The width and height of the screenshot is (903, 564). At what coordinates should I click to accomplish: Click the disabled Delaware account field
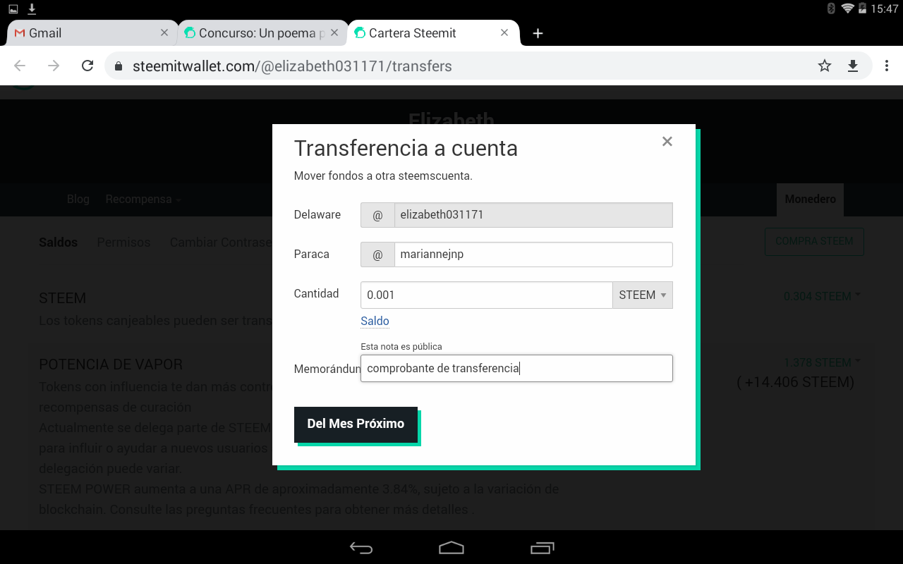(x=533, y=215)
